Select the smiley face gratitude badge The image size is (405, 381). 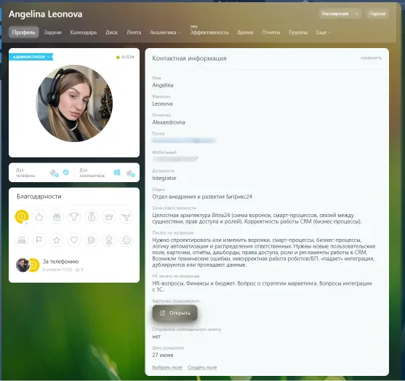pos(127,240)
